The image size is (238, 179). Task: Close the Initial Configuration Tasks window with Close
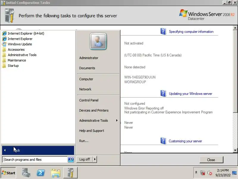click(x=211, y=160)
